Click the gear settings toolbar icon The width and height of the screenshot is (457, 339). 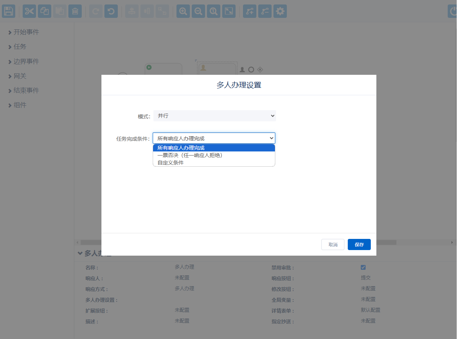pos(280,11)
